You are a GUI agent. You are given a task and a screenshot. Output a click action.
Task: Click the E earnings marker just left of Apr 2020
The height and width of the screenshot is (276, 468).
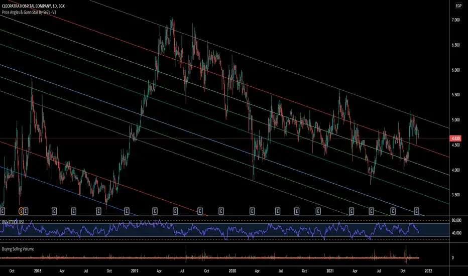pos(252,211)
